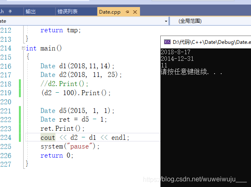Click console output 2014-12-31

(x=177, y=59)
